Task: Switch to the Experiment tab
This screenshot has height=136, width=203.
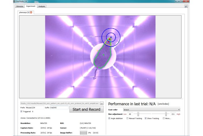Action: tap(31, 6)
